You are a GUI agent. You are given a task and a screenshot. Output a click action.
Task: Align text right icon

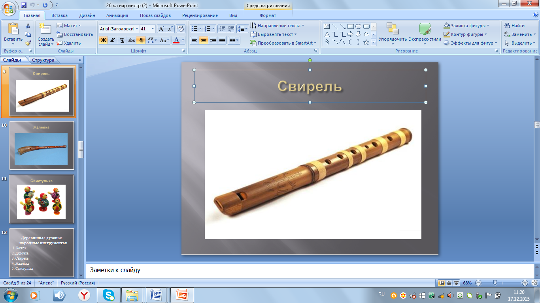pos(213,40)
